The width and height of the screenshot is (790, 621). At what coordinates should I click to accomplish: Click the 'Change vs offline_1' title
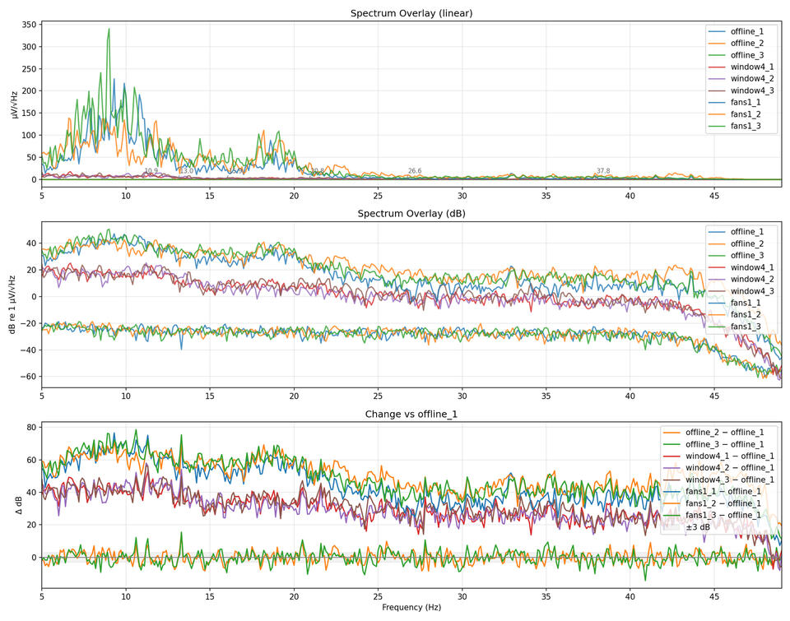point(411,414)
